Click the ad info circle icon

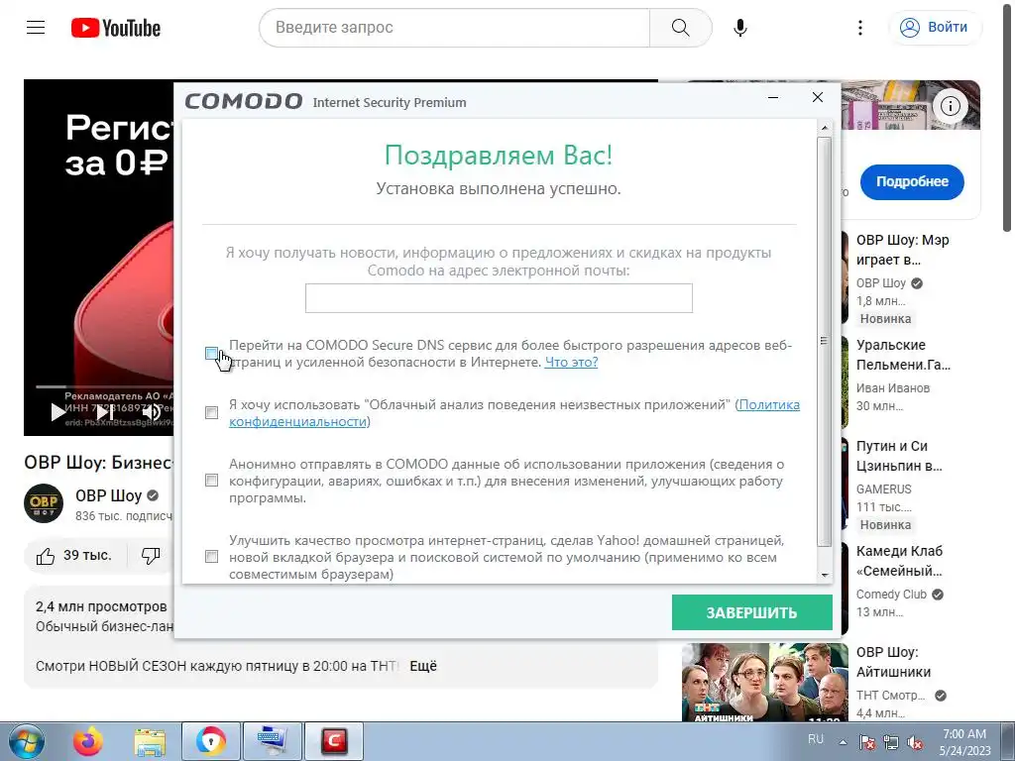tap(950, 105)
